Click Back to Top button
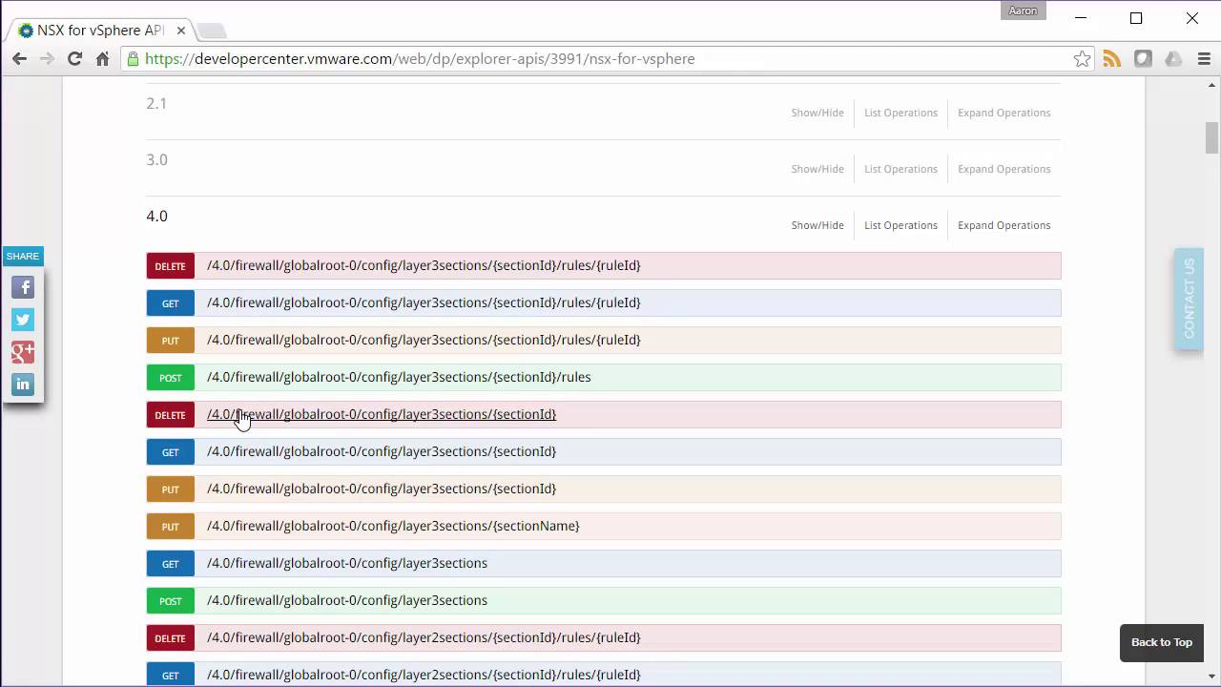Image resolution: width=1221 pixels, height=687 pixels. click(x=1161, y=642)
